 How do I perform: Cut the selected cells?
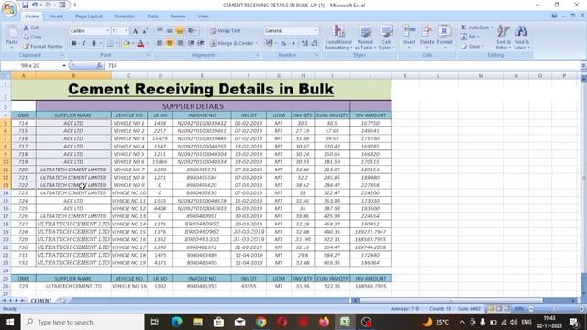pyautogui.click(x=30, y=27)
